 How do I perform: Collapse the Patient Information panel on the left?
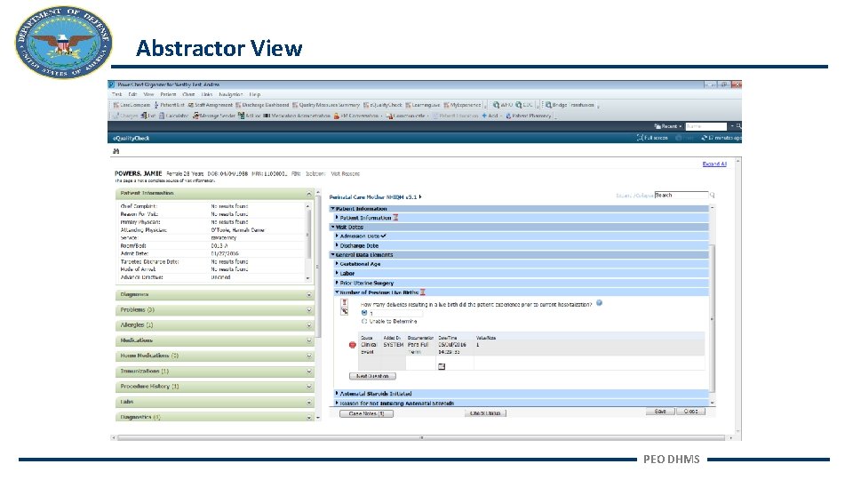coord(309,194)
